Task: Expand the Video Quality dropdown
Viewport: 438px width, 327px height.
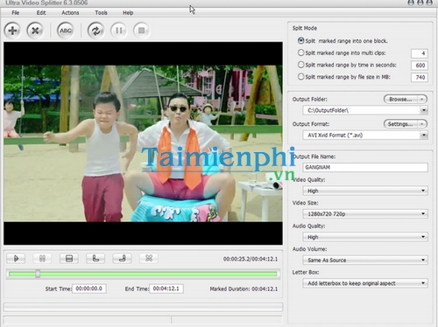Action: [x=423, y=191]
